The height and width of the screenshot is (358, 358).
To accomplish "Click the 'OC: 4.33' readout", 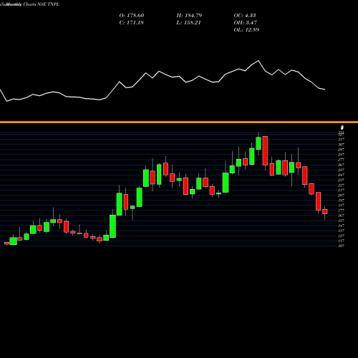I will [245, 16].
